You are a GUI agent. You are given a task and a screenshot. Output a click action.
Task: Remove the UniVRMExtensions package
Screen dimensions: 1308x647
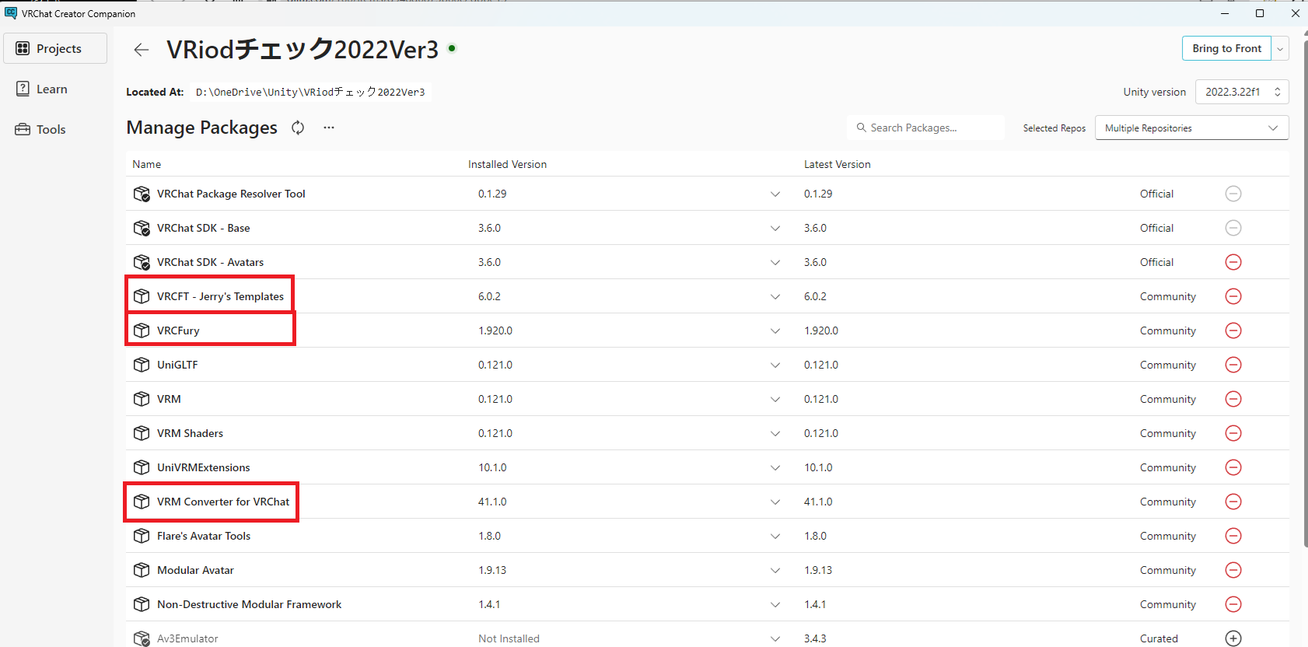coord(1233,467)
